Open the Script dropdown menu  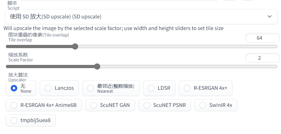click(x=140, y=16)
